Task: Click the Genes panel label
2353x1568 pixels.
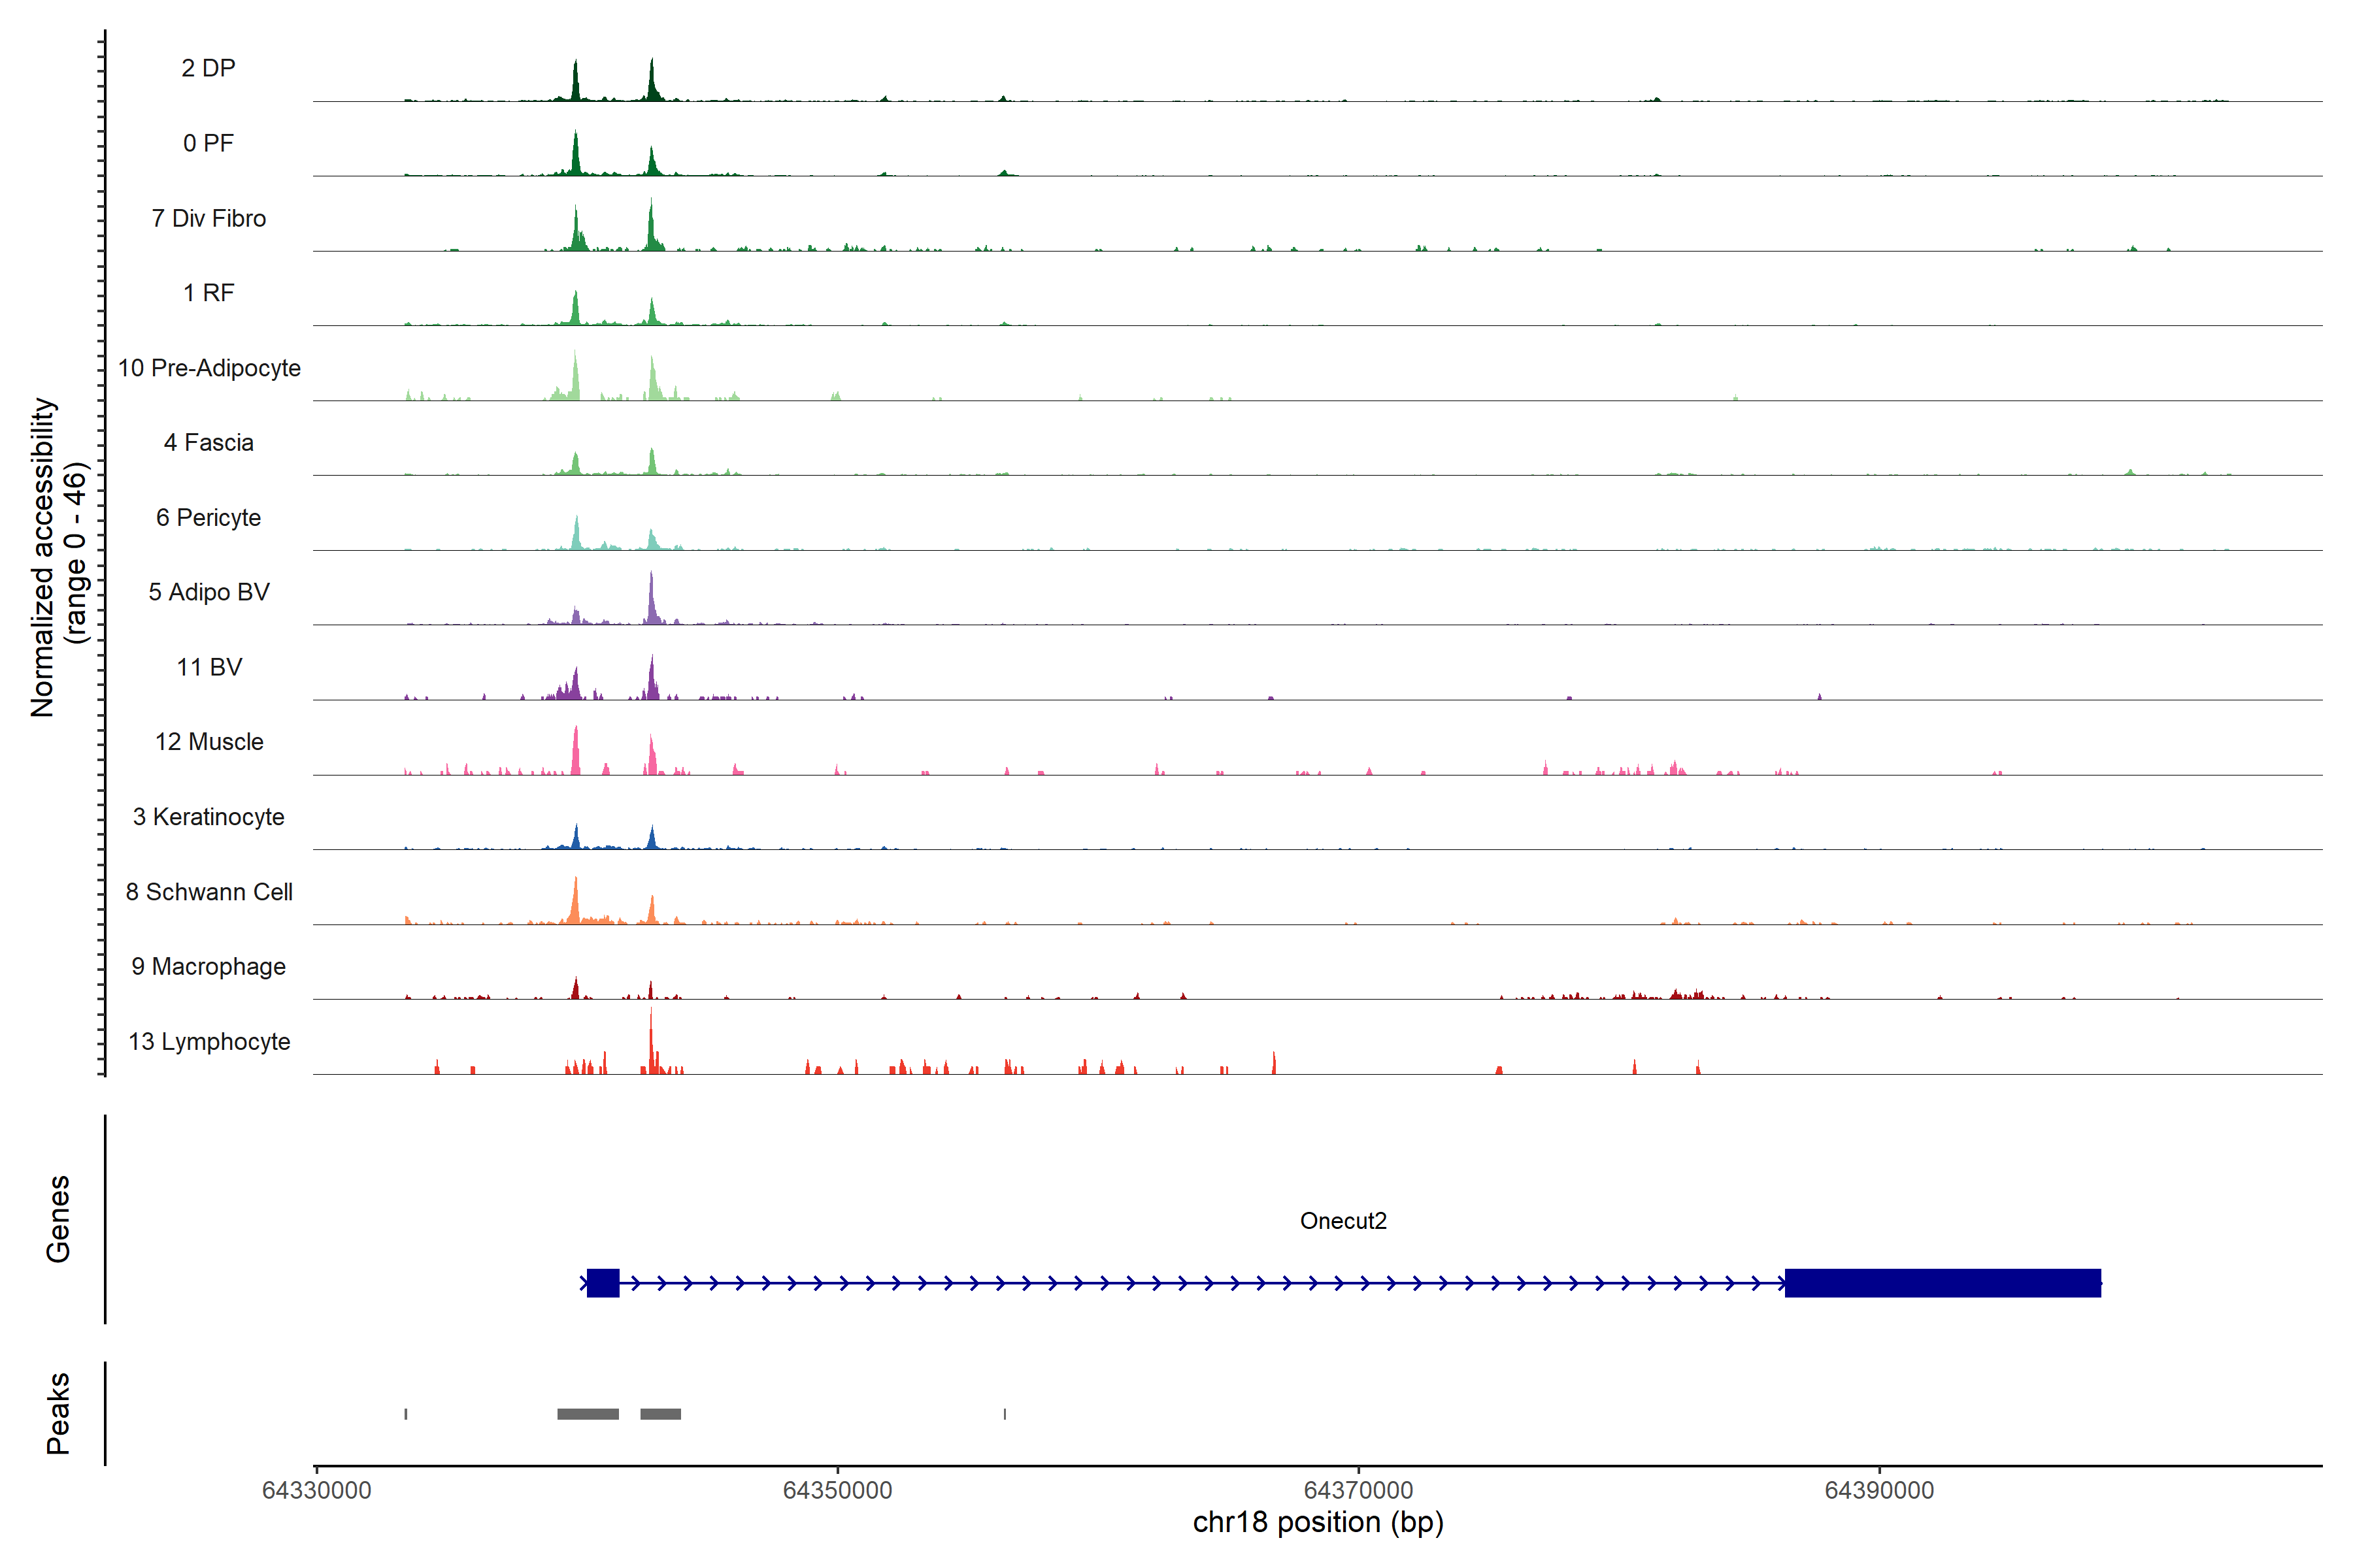Action: tap(58, 1219)
